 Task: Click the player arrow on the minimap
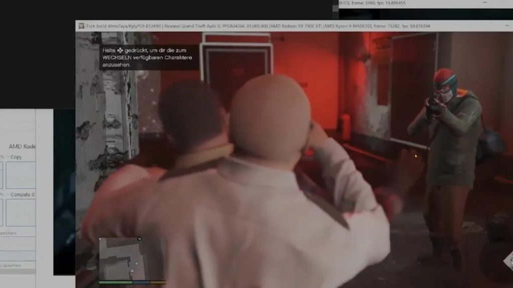(132, 270)
